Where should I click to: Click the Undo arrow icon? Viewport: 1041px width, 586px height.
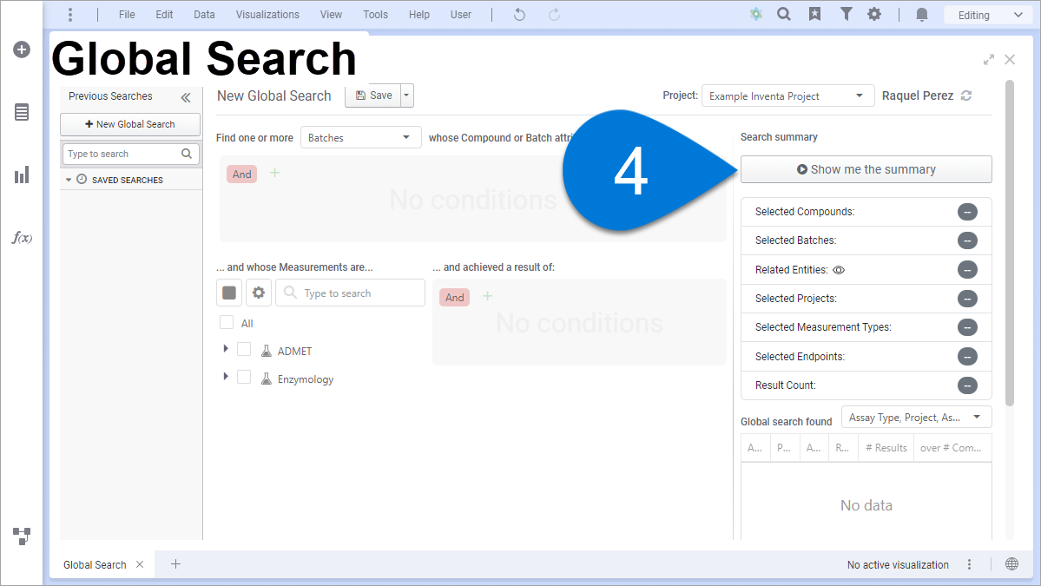(519, 15)
